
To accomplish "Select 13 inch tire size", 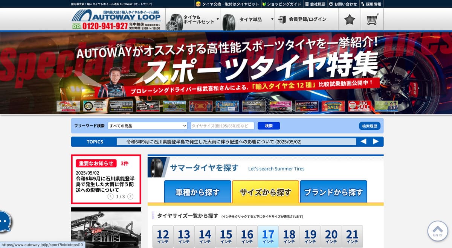I will pos(184,236).
